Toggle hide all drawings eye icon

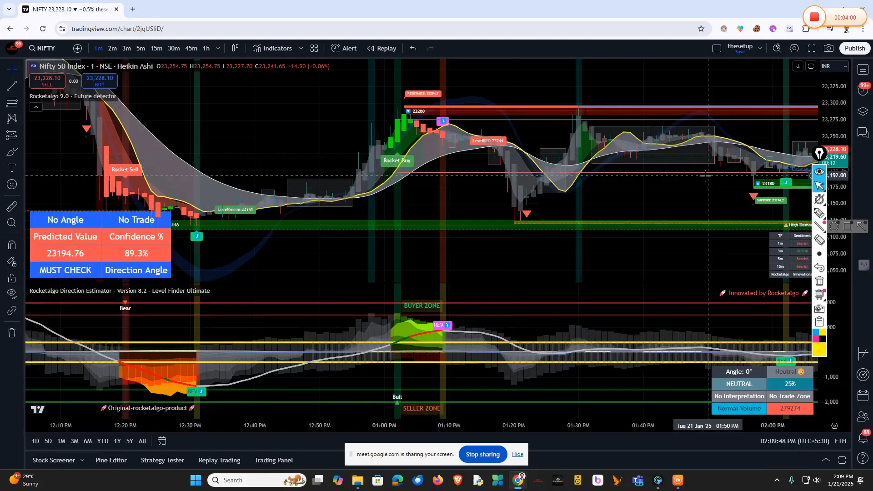12,294
